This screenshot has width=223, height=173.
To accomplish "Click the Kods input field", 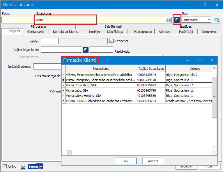I will click(18, 20).
